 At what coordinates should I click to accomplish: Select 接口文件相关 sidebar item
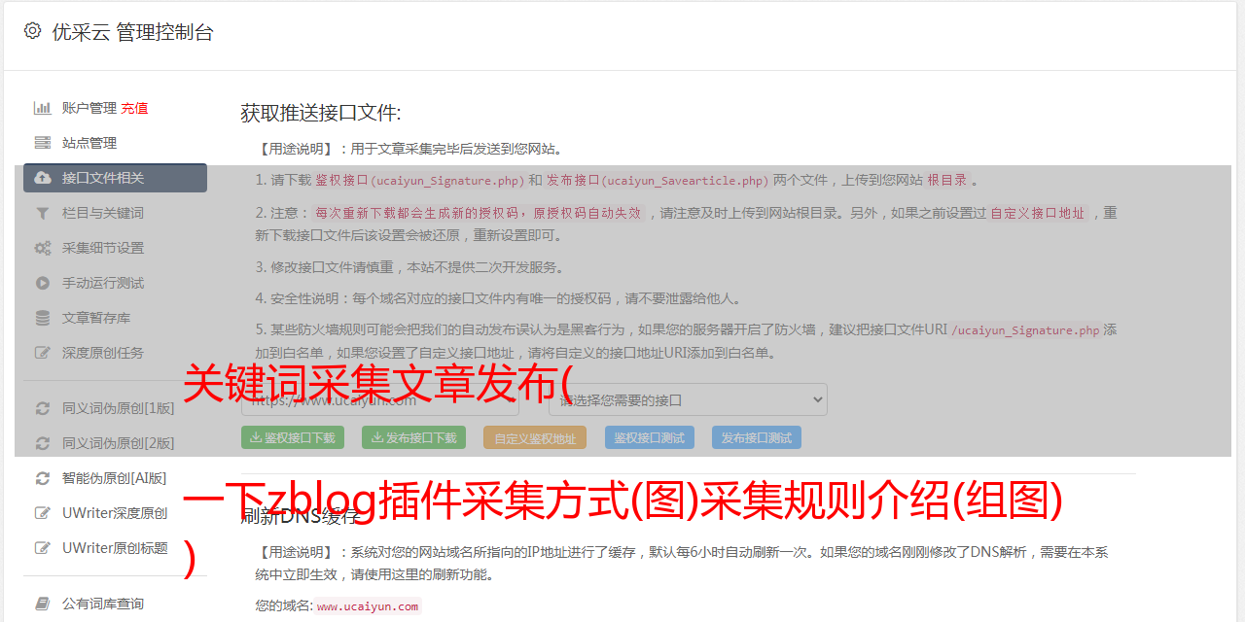point(115,178)
